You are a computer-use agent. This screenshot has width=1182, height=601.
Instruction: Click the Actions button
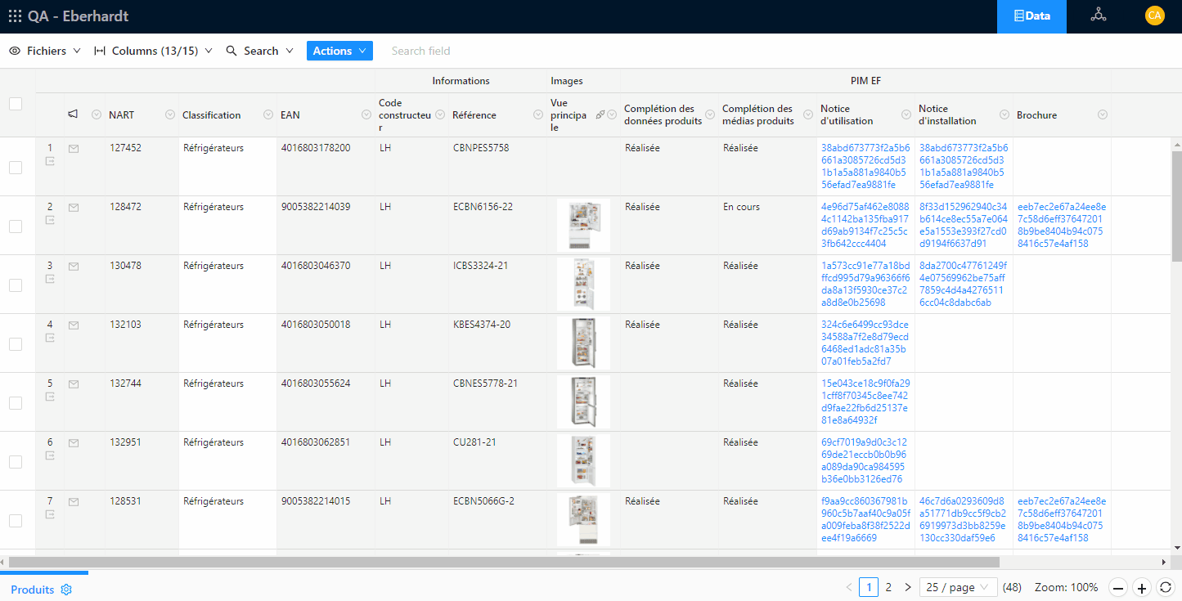pos(339,50)
